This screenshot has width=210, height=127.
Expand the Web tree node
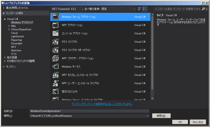point(9,26)
